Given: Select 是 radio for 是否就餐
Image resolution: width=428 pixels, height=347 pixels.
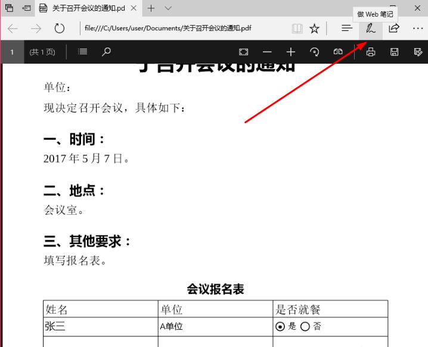Looking at the screenshot, I should click(280, 326).
